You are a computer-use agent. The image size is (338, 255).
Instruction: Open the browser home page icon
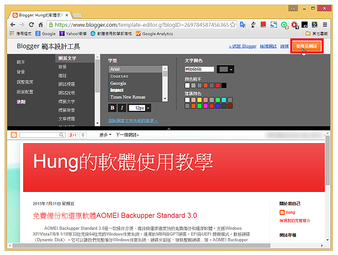(x=41, y=25)
